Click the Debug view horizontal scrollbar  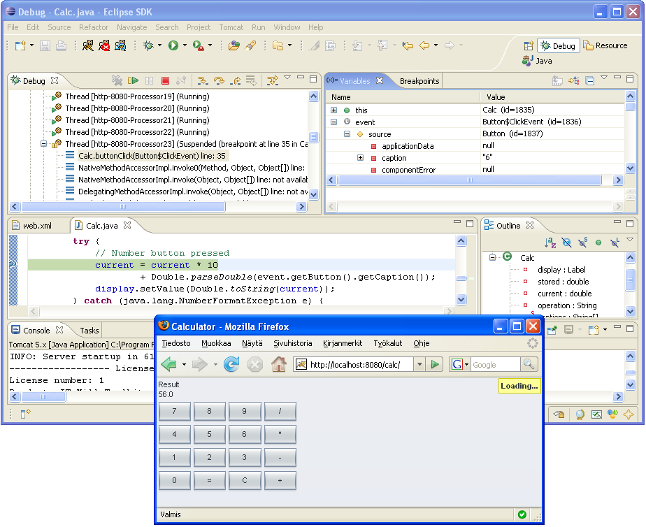coord(124,207)
